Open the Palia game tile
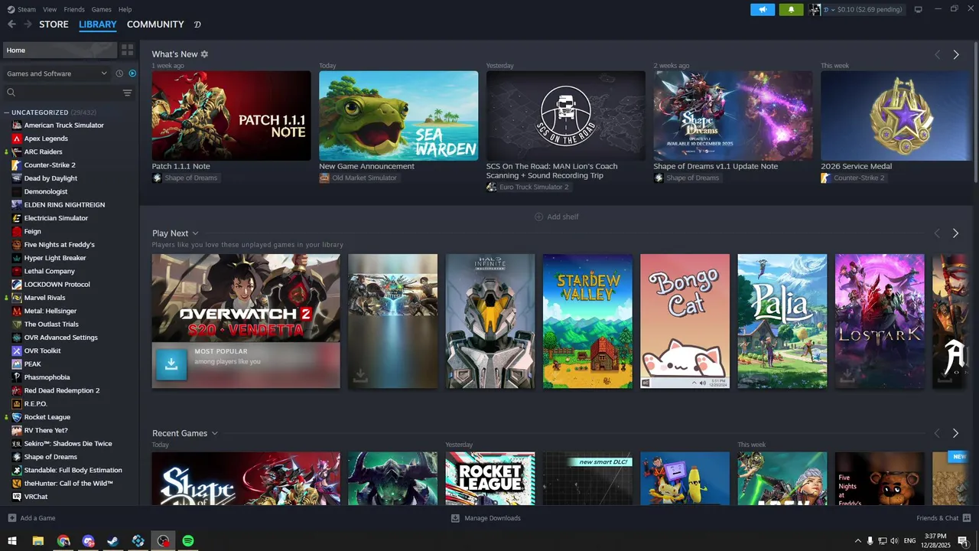Image resolution: width=979 pixels, height=551 pixels. (x=782, y=321)
